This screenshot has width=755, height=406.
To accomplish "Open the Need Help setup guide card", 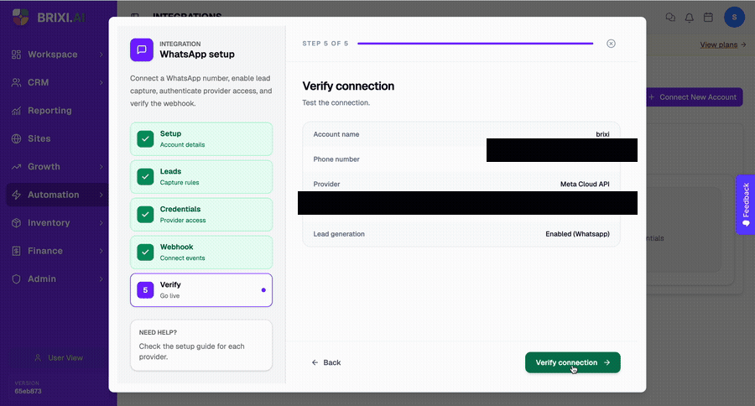I will (201, 346).
